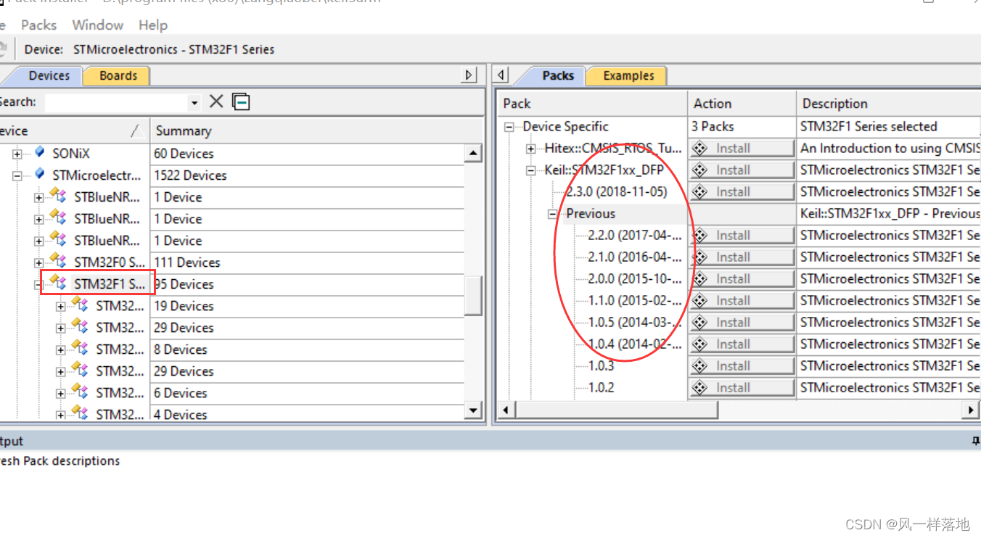Viewport: 981px width, 538px height.
Task: Select the STM32F1 Series tree row
Action: pyautogui.click(x=110, y=284)
